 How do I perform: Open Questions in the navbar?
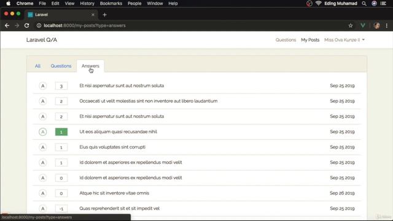click(286, 40)
